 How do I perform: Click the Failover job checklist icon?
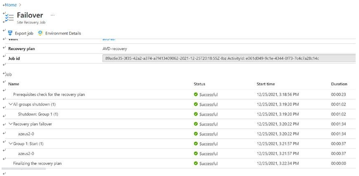pyautogui.click(x=10, y=18)
